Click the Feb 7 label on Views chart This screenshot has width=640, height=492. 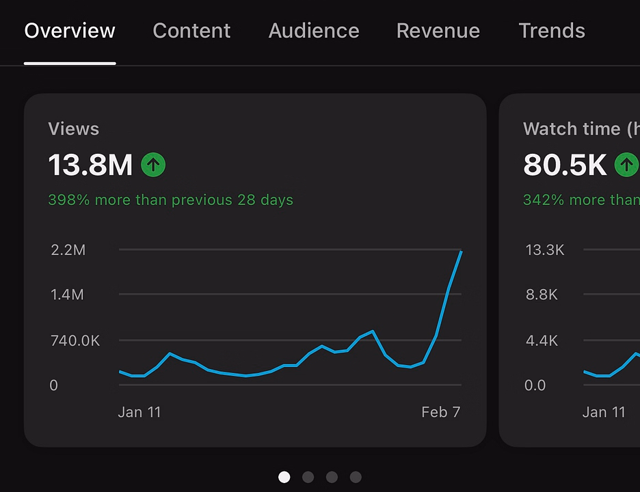click(x=441, y=412)
